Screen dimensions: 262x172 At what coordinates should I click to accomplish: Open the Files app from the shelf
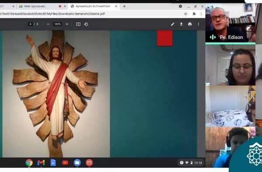[77, 162]
